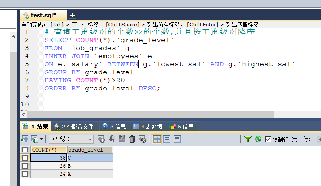
Task: Click the delete row trash icon
Action: pyautogui.click(x=132, y=139)
